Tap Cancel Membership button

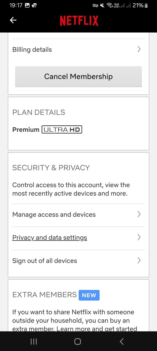click(x=78, y=77)
